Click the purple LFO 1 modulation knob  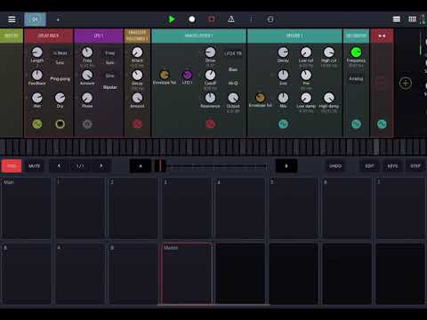coord(188,75)
